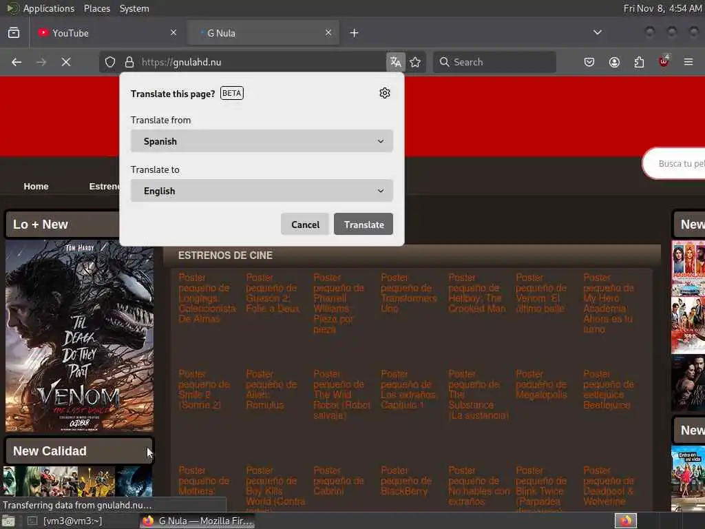Open the System menu
Screen dimensions: 705x529
pos(134,8)
